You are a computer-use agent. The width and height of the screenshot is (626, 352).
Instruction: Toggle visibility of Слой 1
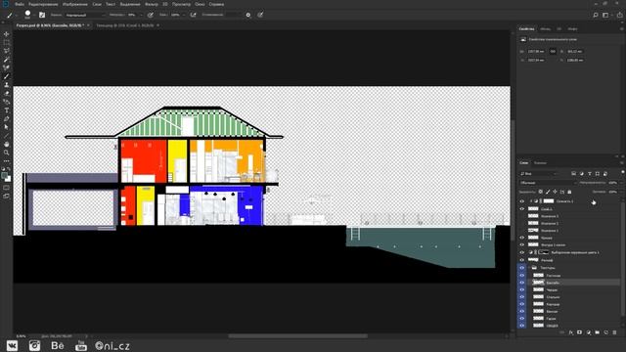pyautogui.click(x=521, y=208)
